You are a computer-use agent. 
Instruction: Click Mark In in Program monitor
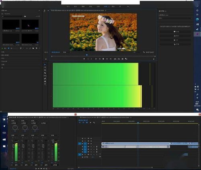tap(88, 59)
